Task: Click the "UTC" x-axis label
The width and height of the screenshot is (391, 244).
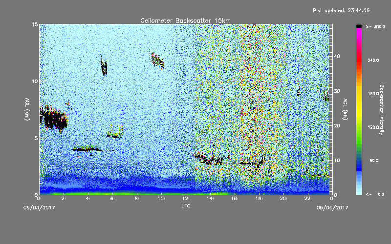Action: click(186, 205)
